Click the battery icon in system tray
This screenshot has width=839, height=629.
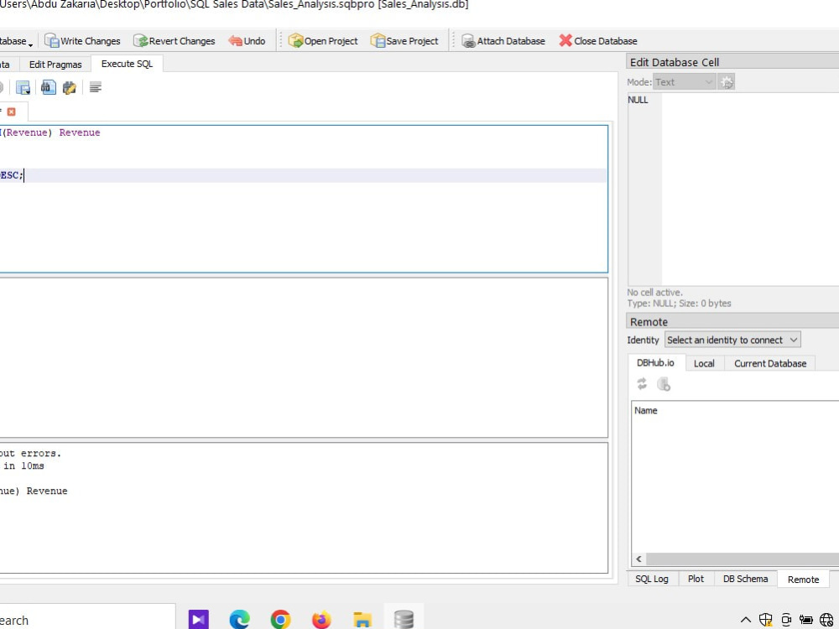[805, 620]
